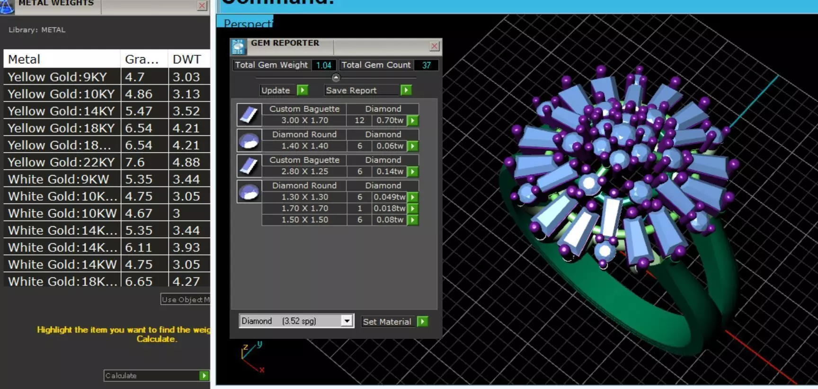Click the green arrow in Calculate field
This screenshot has height=389, width=818.
point(204,375)
